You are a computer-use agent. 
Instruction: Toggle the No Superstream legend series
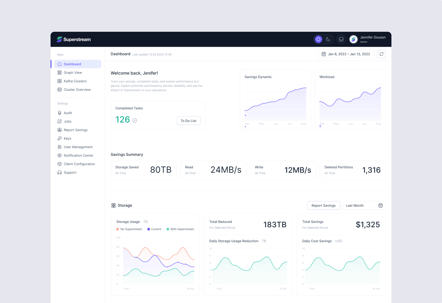click(129, 229)
